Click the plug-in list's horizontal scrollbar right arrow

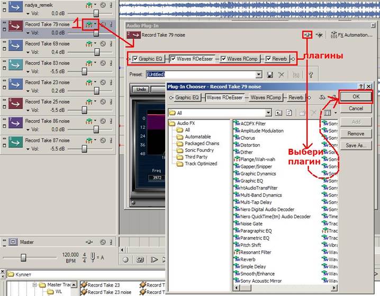point(334,288)
